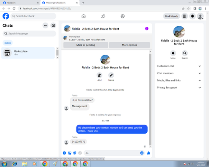Image resolution: width=209 pixels, height=167 pixels.
Task: Send a thumbs-up like
Action: 148,153
